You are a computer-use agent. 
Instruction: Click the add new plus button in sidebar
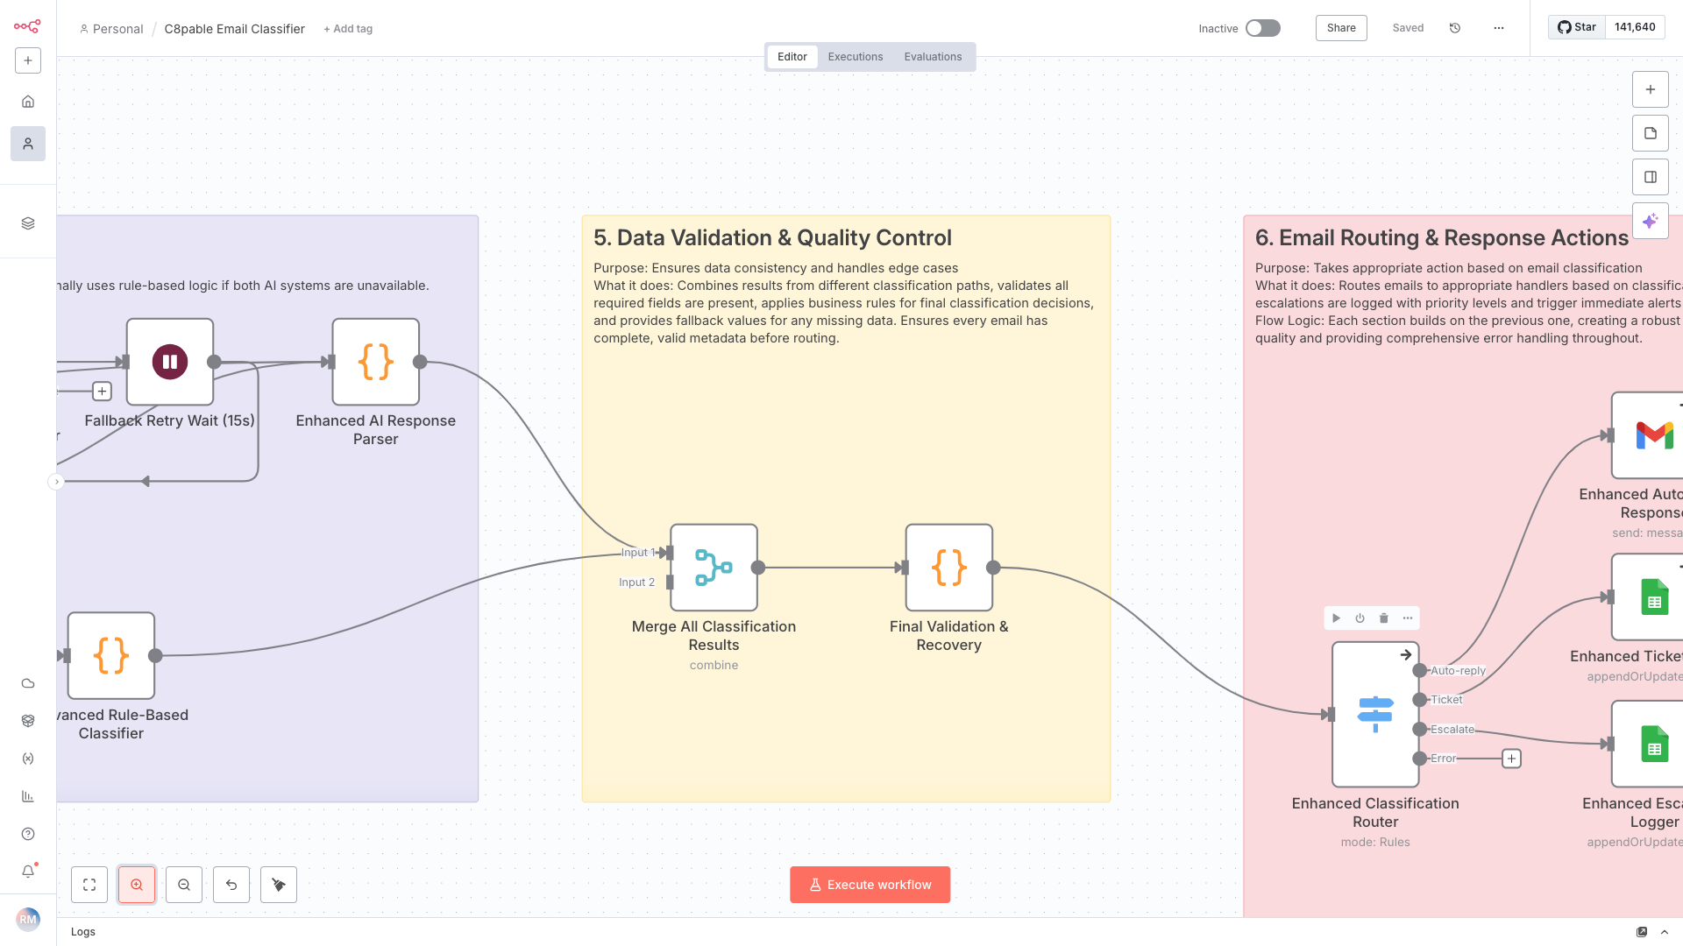tap(28, 60)
